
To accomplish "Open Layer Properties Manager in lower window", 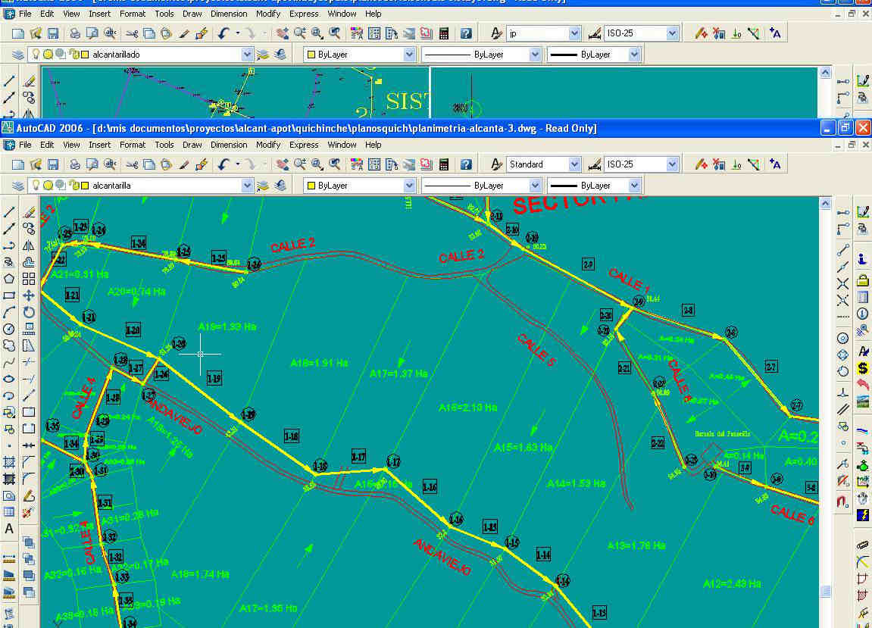I will (18, 186).
